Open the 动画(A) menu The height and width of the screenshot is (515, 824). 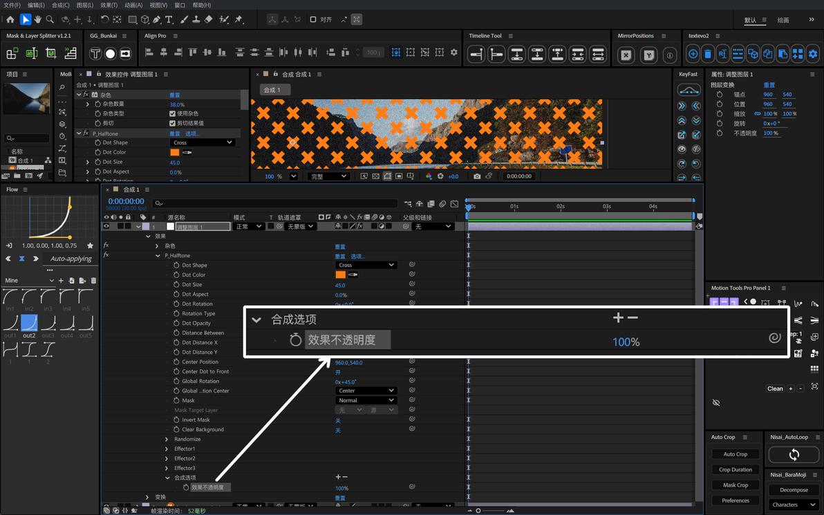(x=133, y=5)
